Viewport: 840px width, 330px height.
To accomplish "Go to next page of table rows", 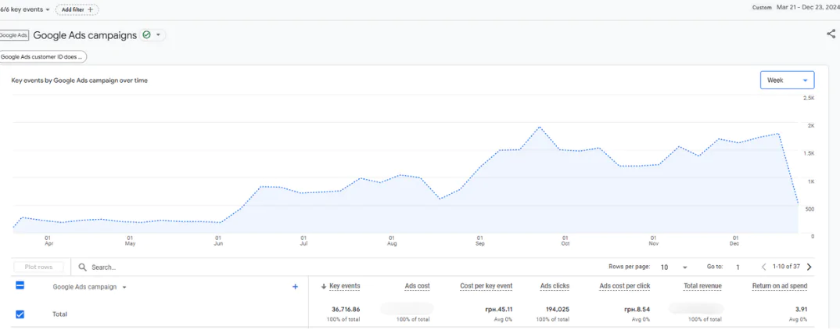I will (809, 267).
